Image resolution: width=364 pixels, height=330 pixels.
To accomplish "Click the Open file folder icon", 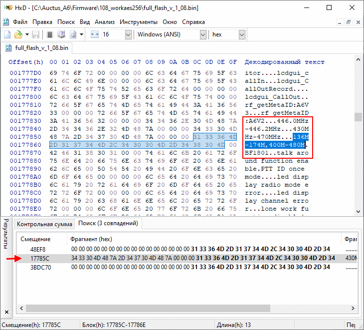I will [x=18, y=34].
